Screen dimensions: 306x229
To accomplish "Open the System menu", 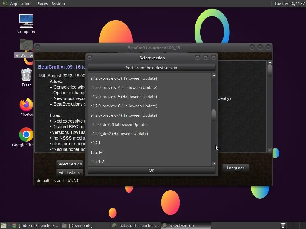I will [58, 4].
